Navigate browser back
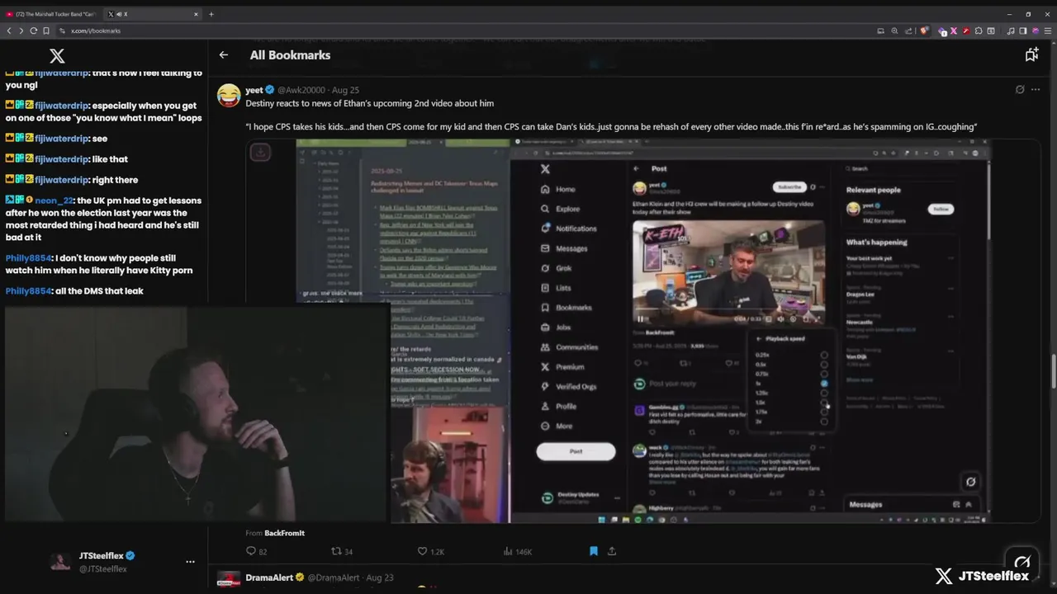This screenshot has width=1057, height=594. point(9,31)
